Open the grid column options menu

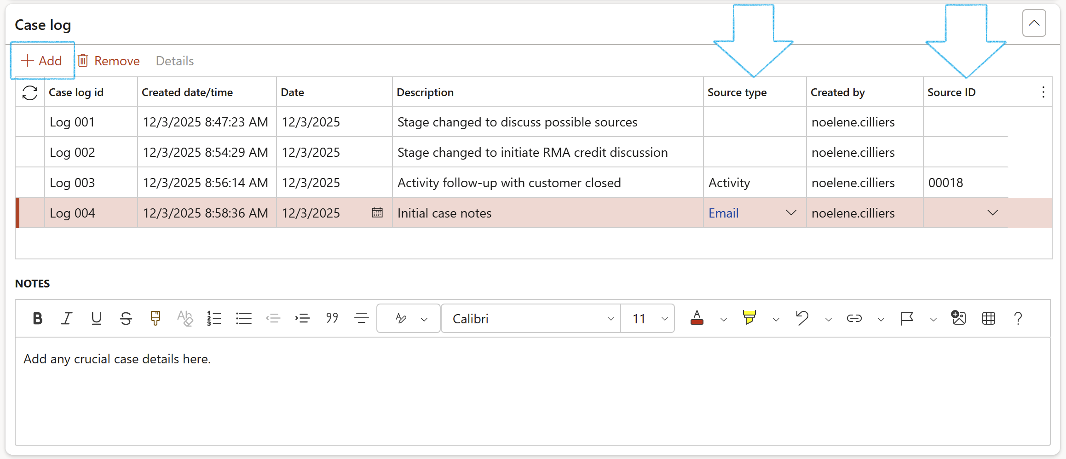1043,92
